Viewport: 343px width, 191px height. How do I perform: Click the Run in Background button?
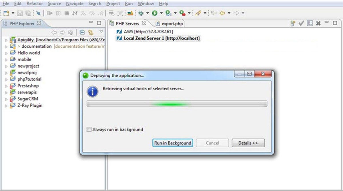(173, 143)
